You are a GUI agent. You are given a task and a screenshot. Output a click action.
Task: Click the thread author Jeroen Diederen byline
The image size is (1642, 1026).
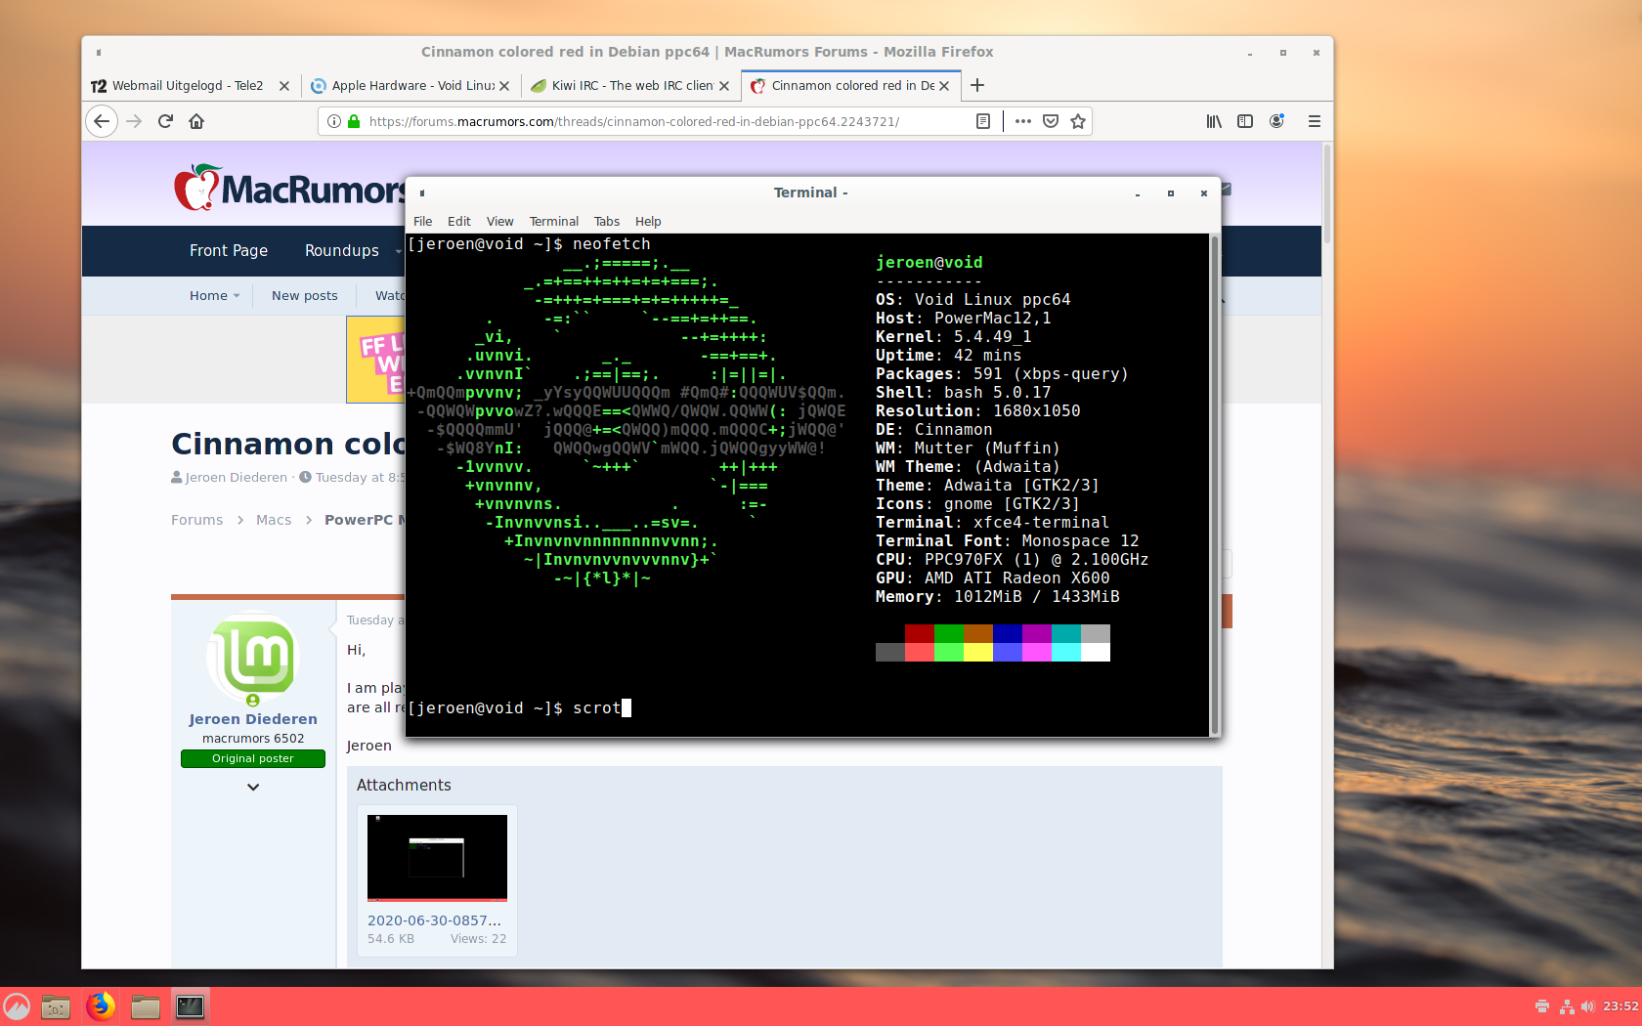point(237,478)
